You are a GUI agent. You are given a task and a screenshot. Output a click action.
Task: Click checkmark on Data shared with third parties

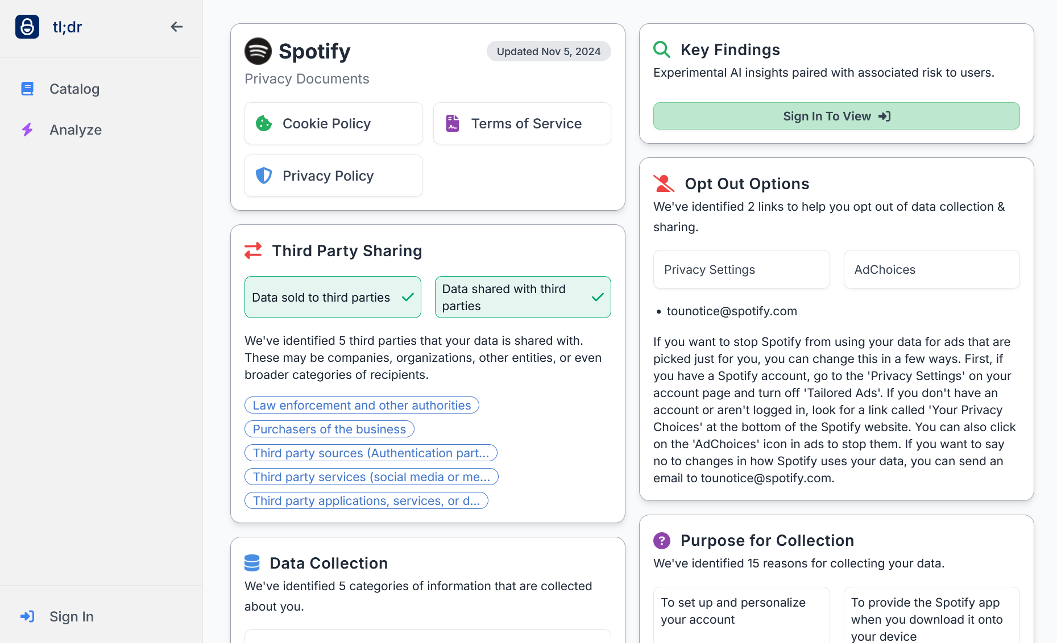pos(598,297)
